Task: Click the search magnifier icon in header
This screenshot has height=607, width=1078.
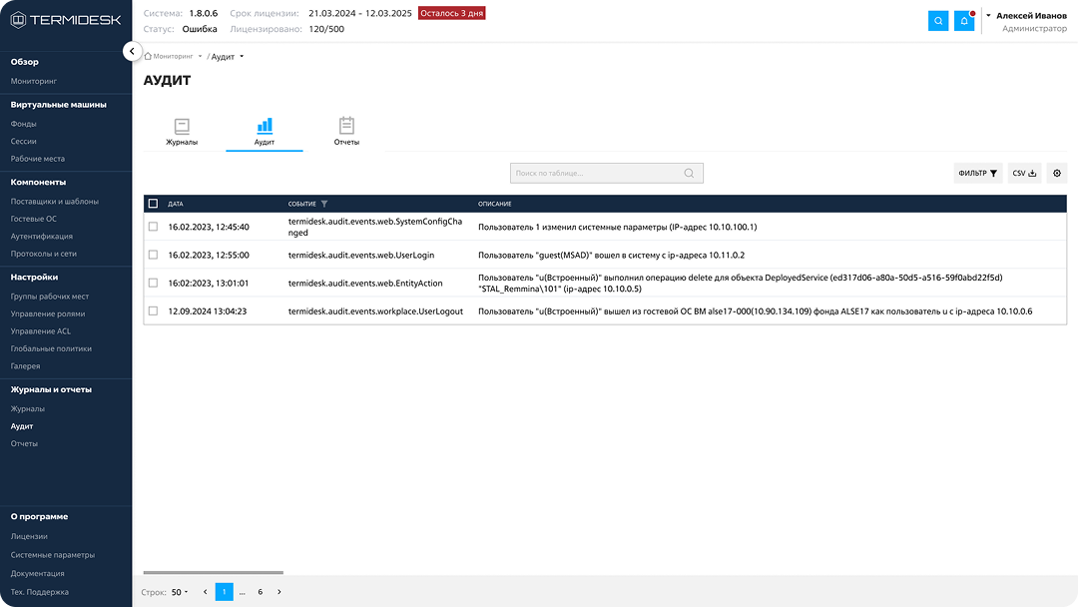Action: 938,21
